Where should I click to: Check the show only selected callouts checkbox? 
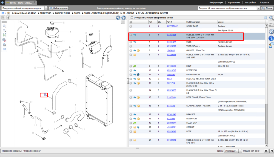click(x=132, y=17)
